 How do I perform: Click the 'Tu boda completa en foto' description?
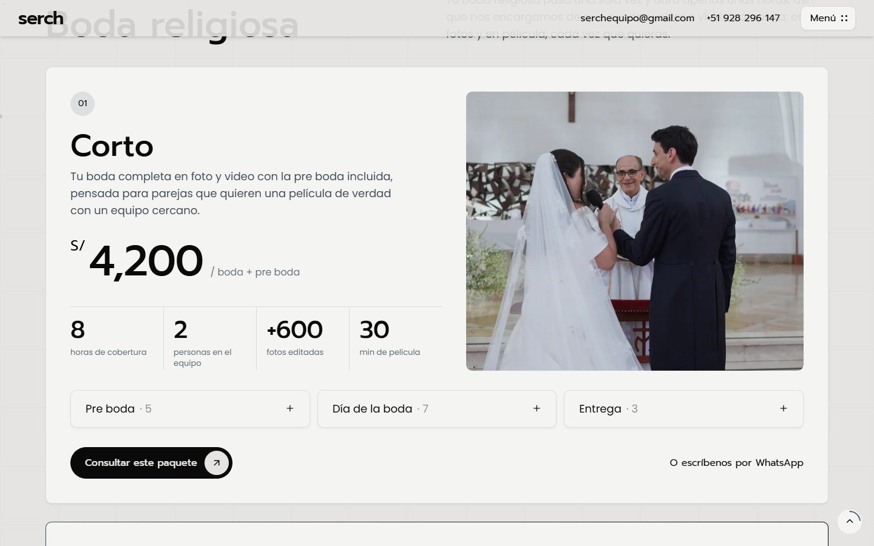(x=232, y=194)
